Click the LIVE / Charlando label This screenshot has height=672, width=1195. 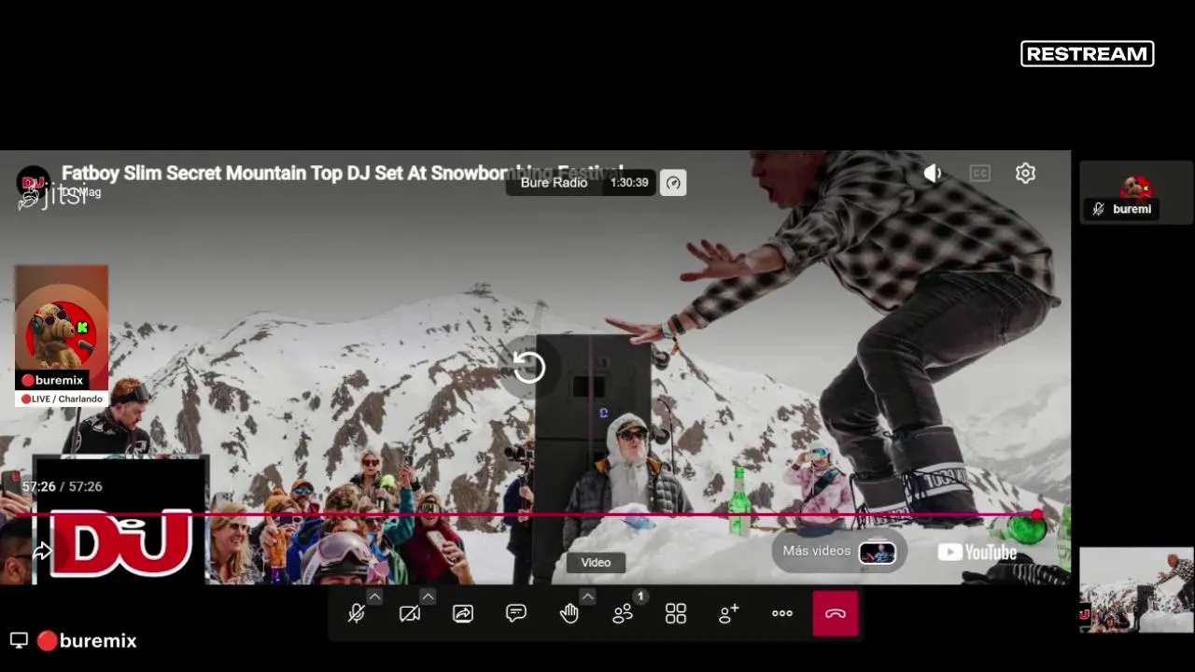tap(62, 399)
